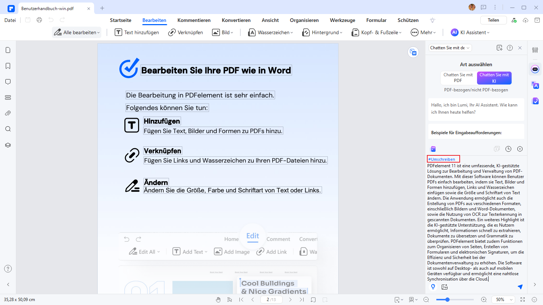Switch to Konvertieren tab
543x305 pixels.
[236, 20]
